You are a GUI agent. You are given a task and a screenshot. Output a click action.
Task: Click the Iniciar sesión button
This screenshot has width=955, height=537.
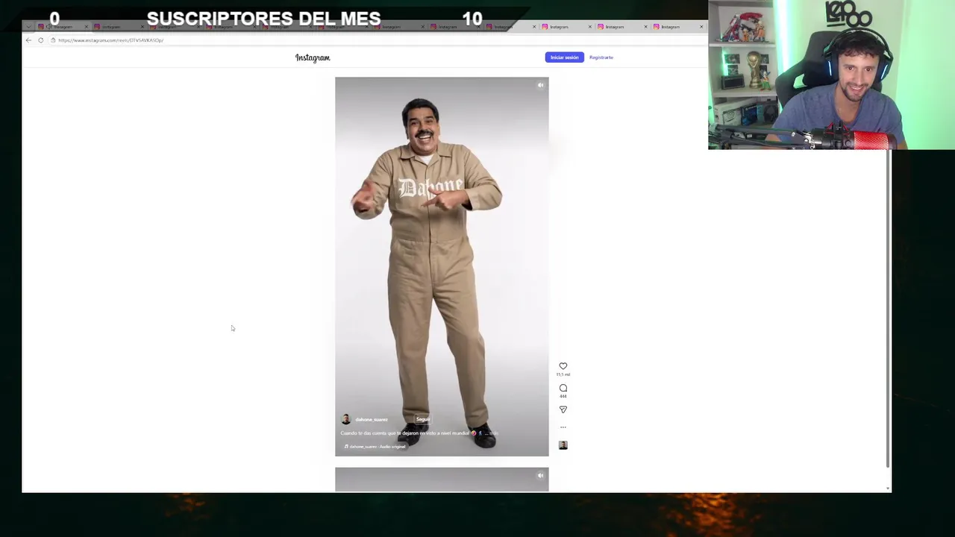click(x=565, y=57)
